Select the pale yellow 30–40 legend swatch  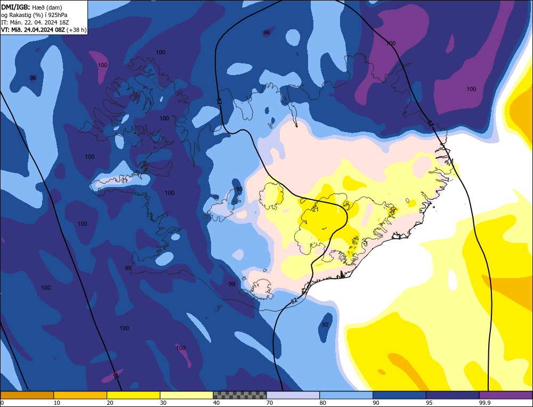coord(187,395)
